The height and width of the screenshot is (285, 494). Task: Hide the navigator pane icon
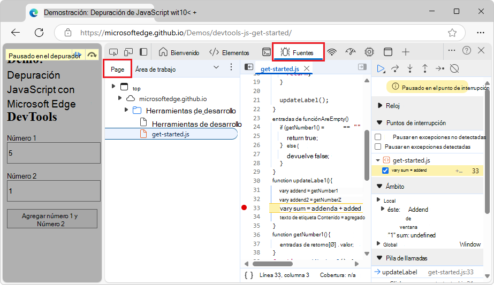click(x=249, y=67)
